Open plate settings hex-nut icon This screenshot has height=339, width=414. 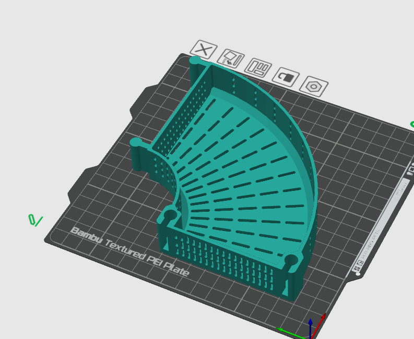click(314, 87)
